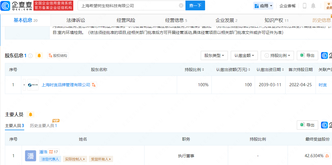This screenshot has width=332, height=165.
Task: Expand the 持股比例 filter dropdown
Action: (277, 55)
